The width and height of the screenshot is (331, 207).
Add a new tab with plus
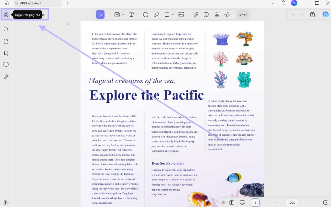tap(67, 3)
